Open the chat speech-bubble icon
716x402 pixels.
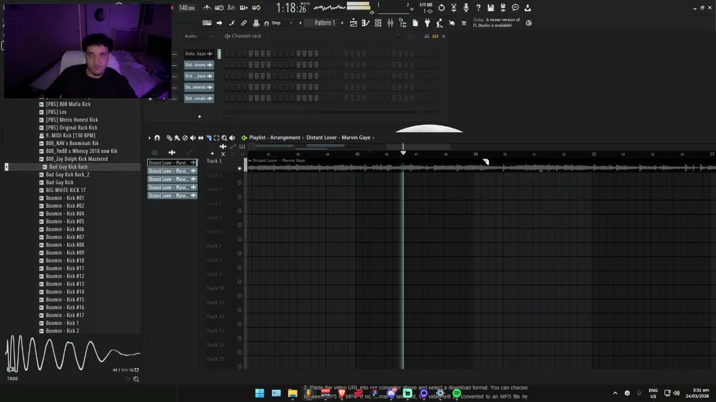pos(515,8)
